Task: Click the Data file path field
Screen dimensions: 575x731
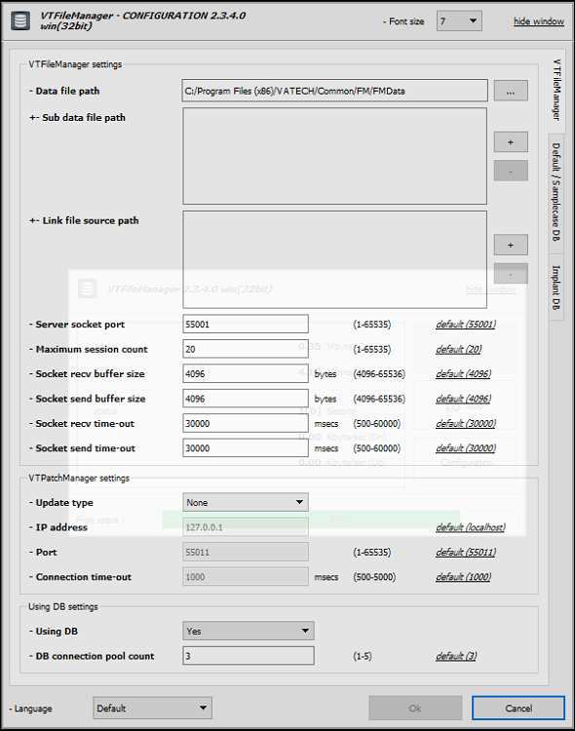Action: tap(335, 91)
